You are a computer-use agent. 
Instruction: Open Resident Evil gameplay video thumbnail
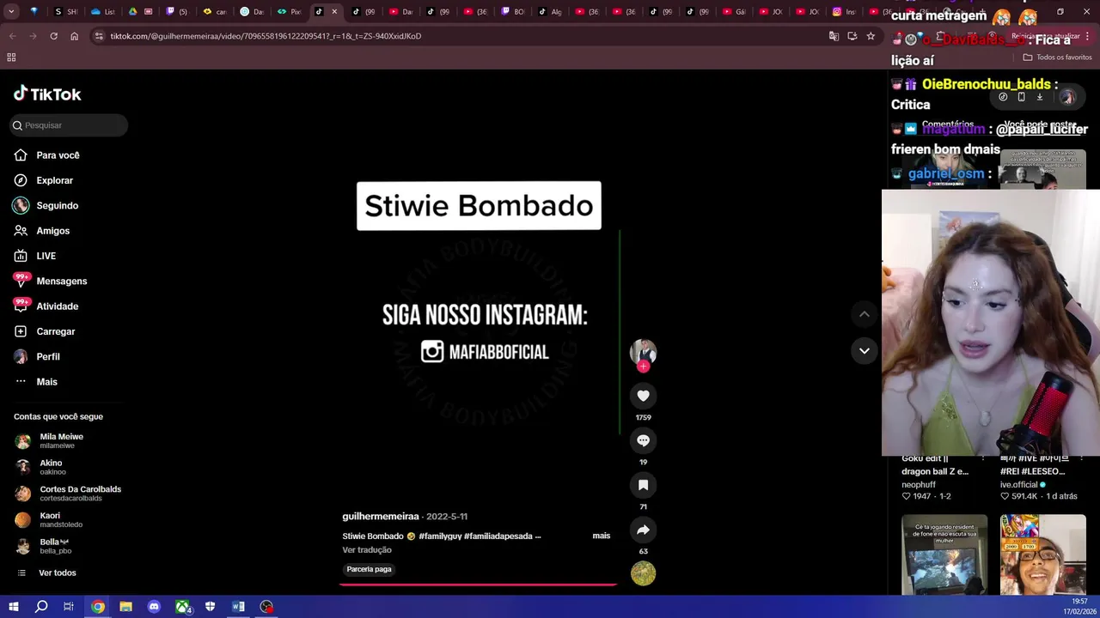pyautogui.click(x=944, y=555)
